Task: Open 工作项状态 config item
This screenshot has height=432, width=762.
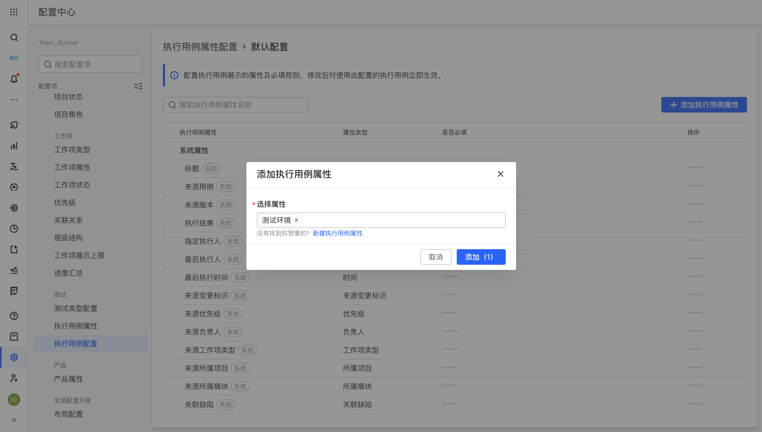Action: [x=72, y=185]
